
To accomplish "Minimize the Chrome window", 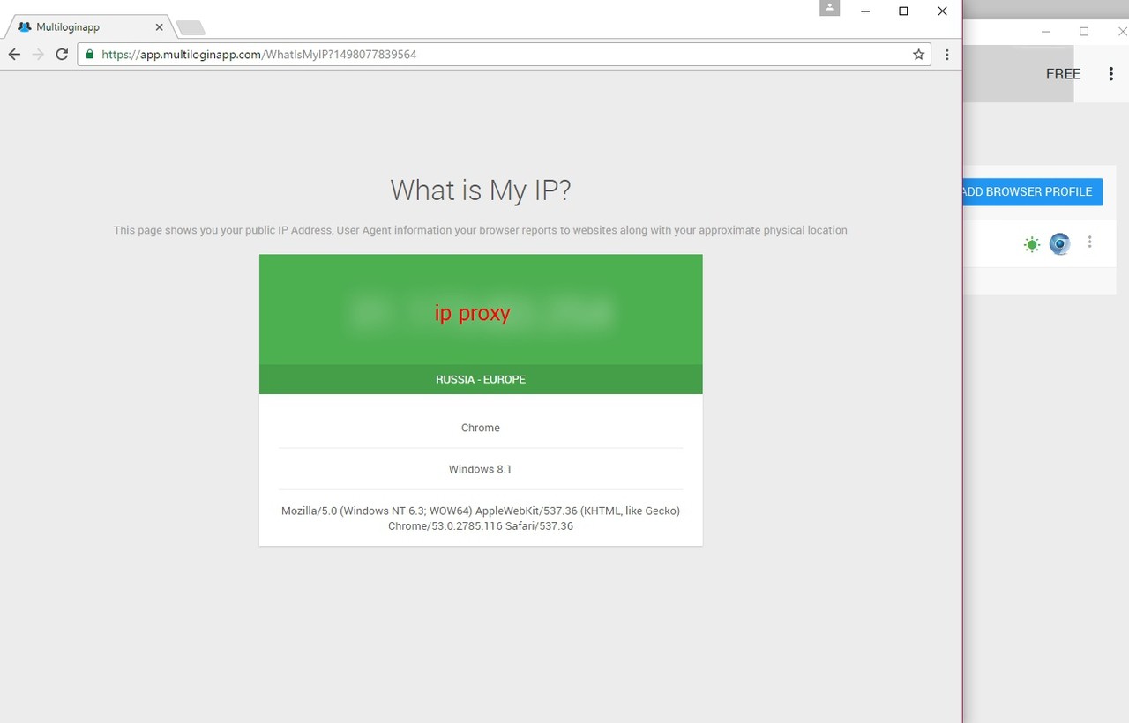I will tap(865, 11).
